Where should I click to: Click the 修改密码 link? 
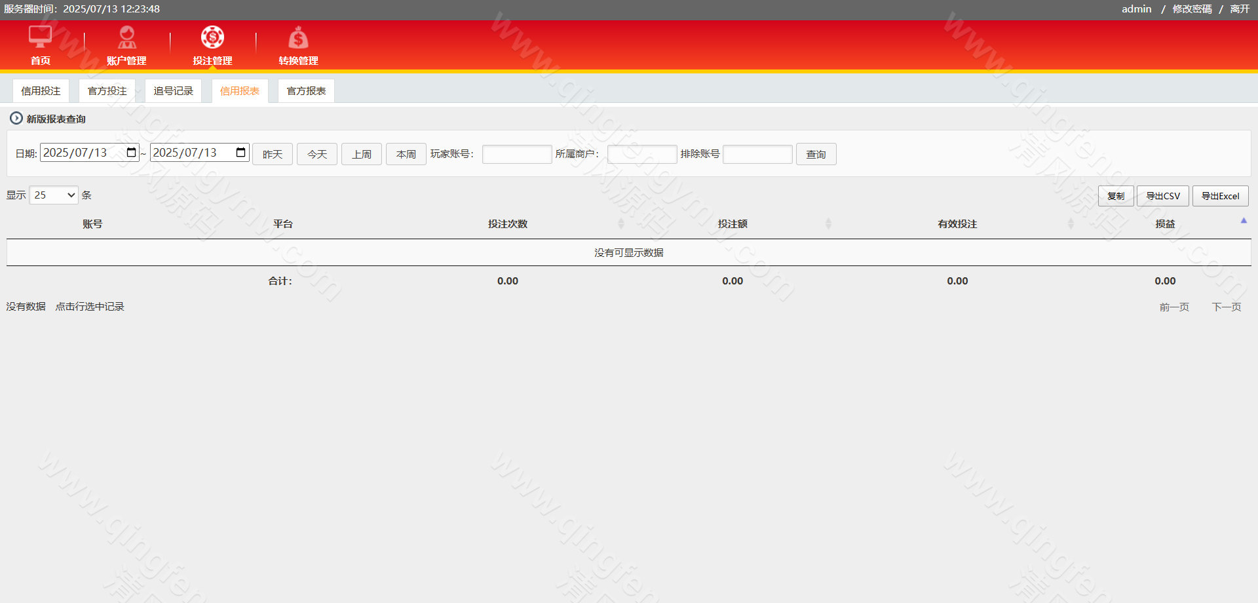point(1192,9)
